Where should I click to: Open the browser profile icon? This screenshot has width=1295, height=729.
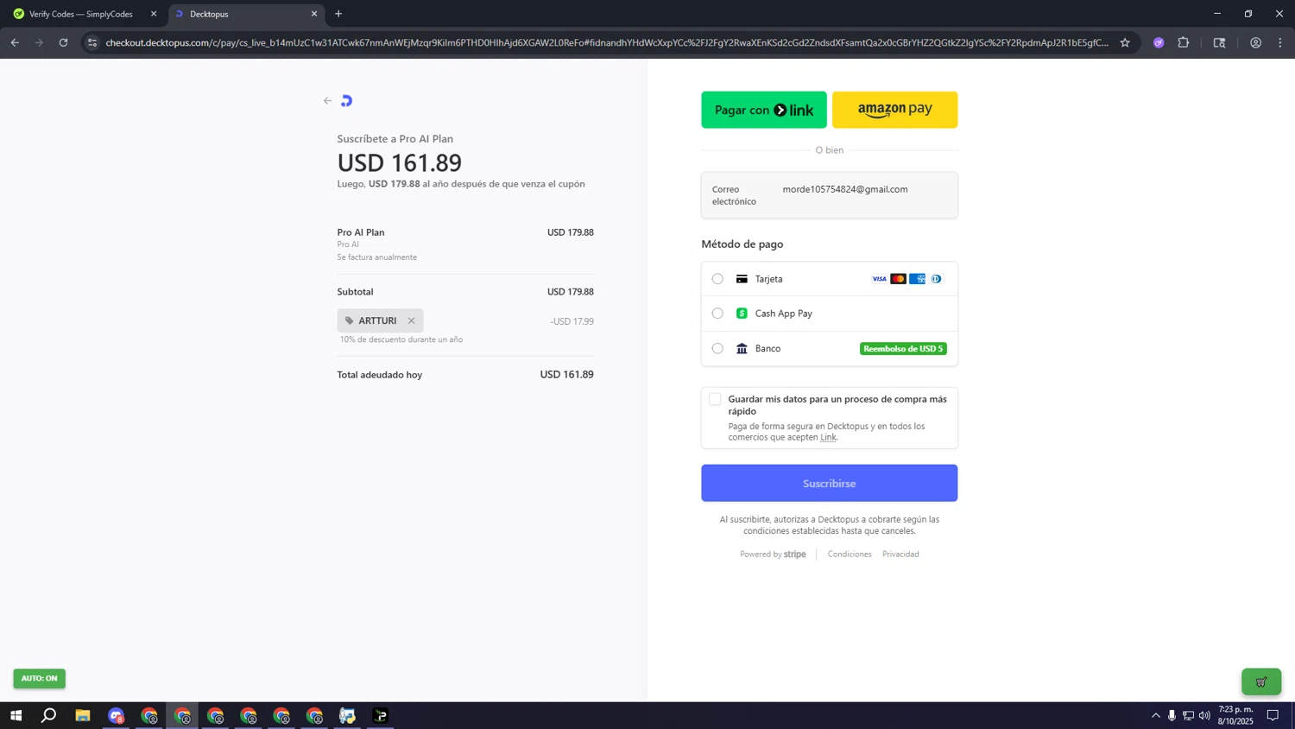tap(1255, 42)
